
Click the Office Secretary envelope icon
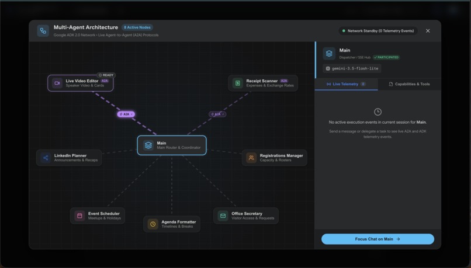(x=223, y=215)
